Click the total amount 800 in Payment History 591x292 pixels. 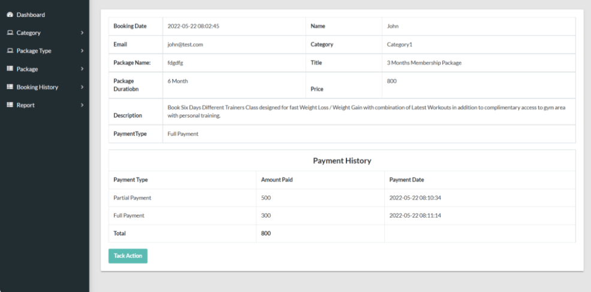(266, 233)
